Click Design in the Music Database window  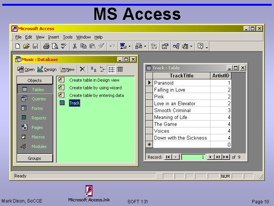(x=47, y=69)
